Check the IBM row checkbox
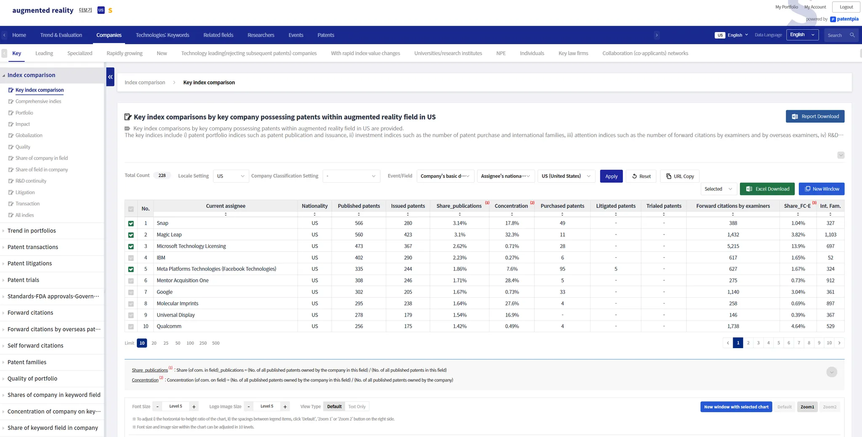This screenshot has width=862, height=437. click(131, 258)
